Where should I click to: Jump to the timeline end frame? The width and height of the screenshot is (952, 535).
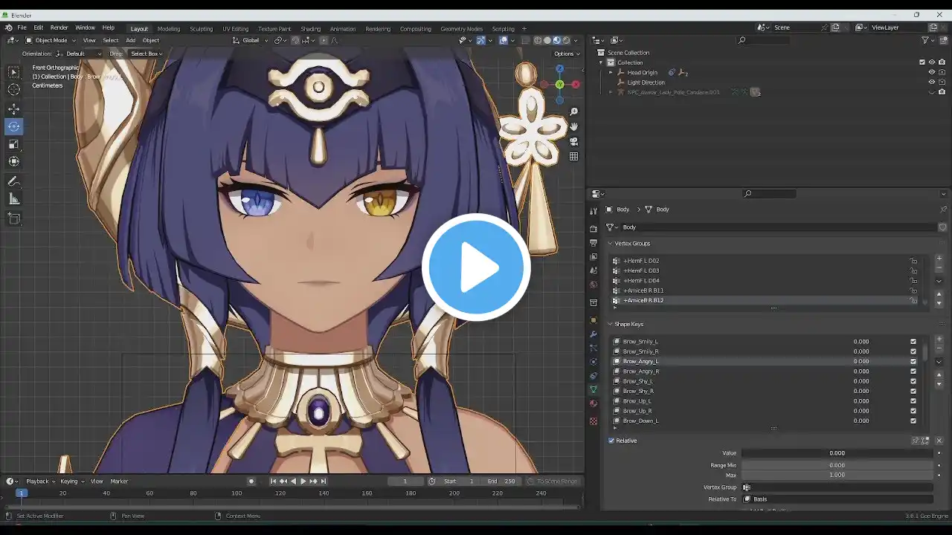coord(324,481)
